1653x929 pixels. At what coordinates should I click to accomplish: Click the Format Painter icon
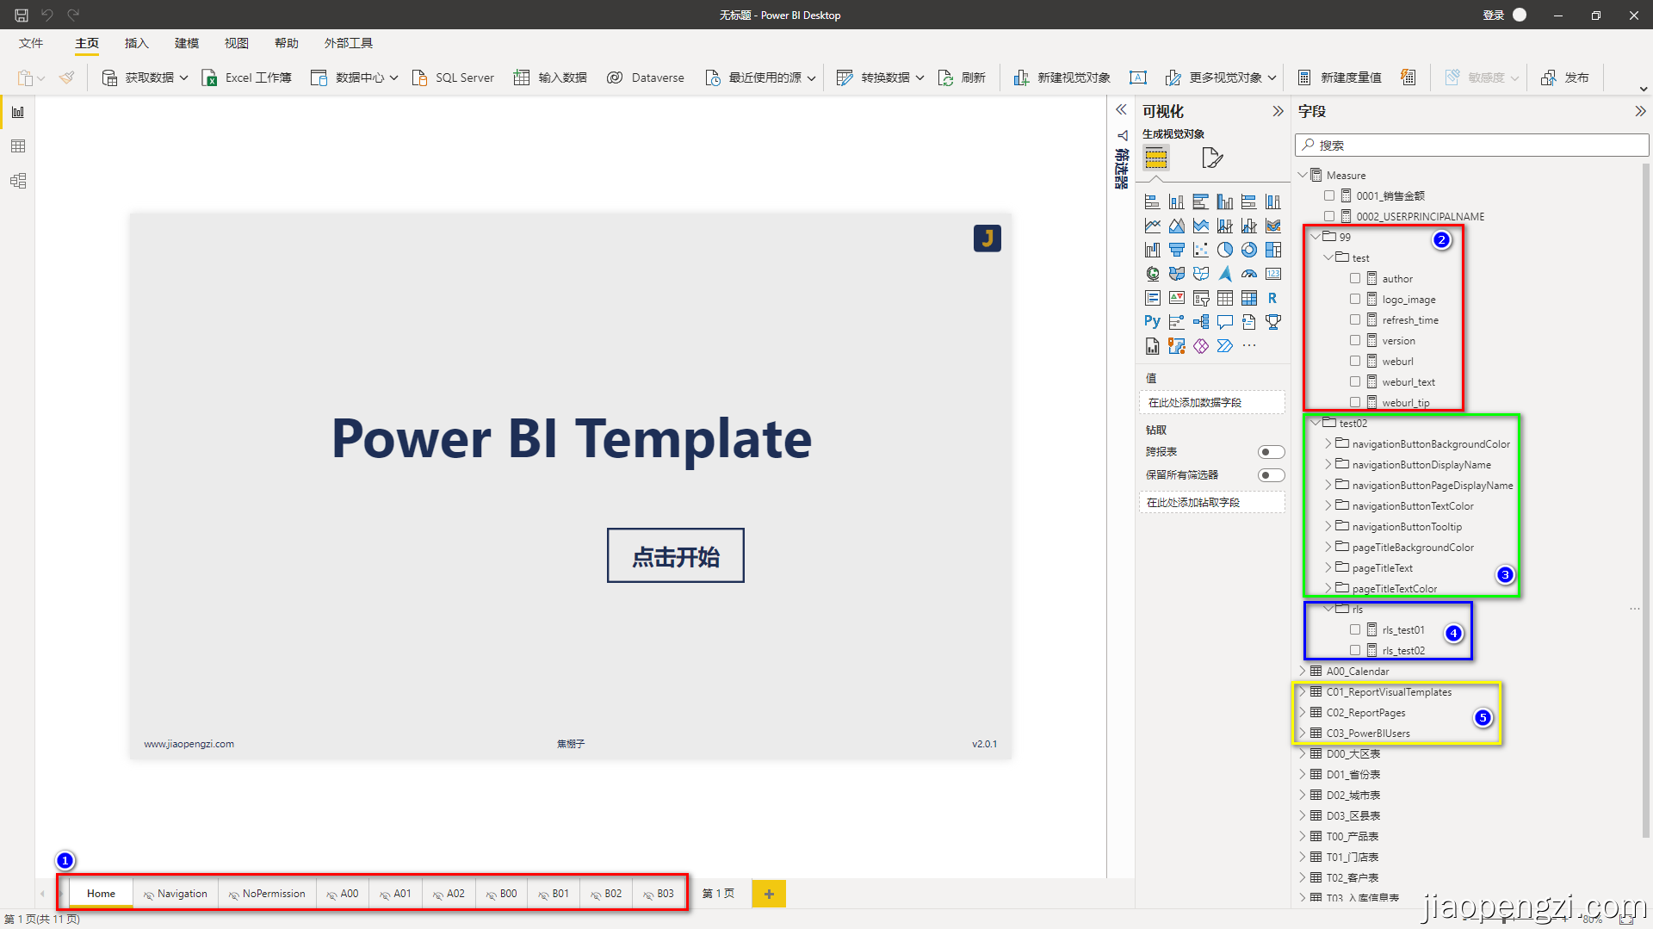66,77
